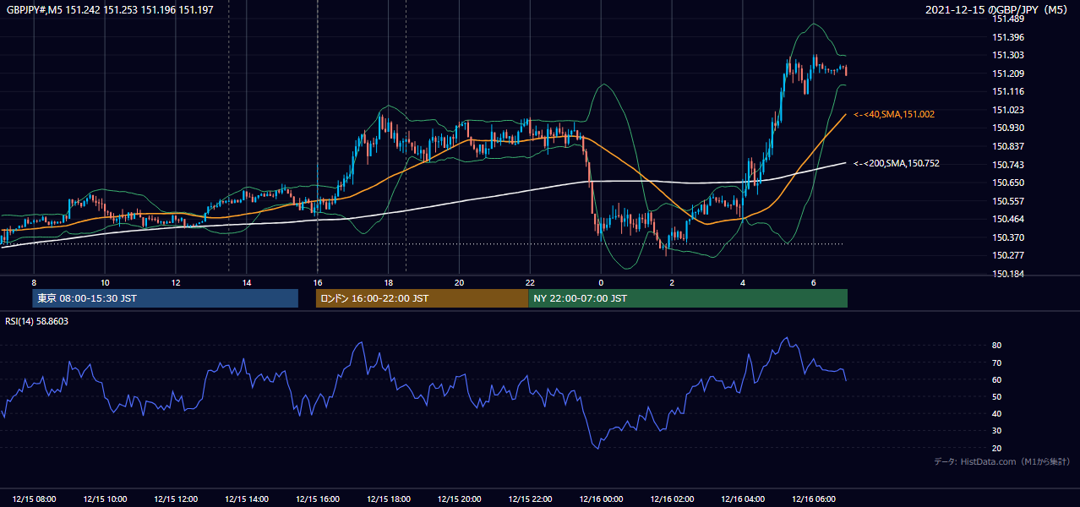The height and width of the screenshot is (507, 1080).
Task: Click hour label 14 under price chart
Action: [x=247, y=282]
